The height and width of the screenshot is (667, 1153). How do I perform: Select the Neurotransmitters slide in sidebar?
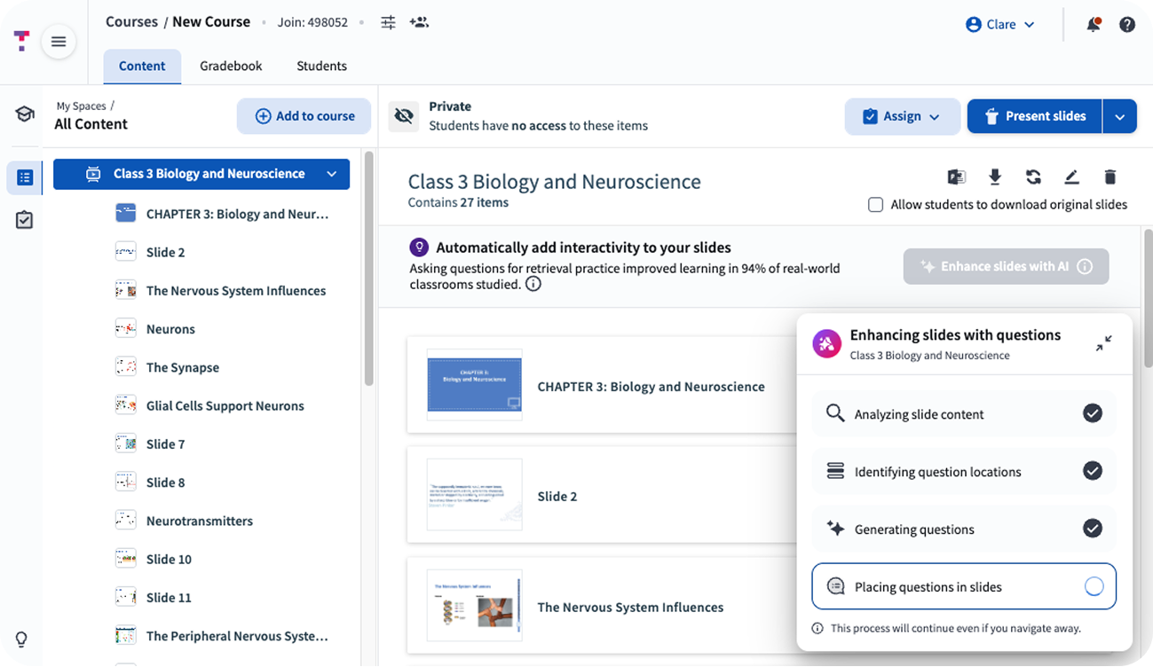tap(199, 521)
